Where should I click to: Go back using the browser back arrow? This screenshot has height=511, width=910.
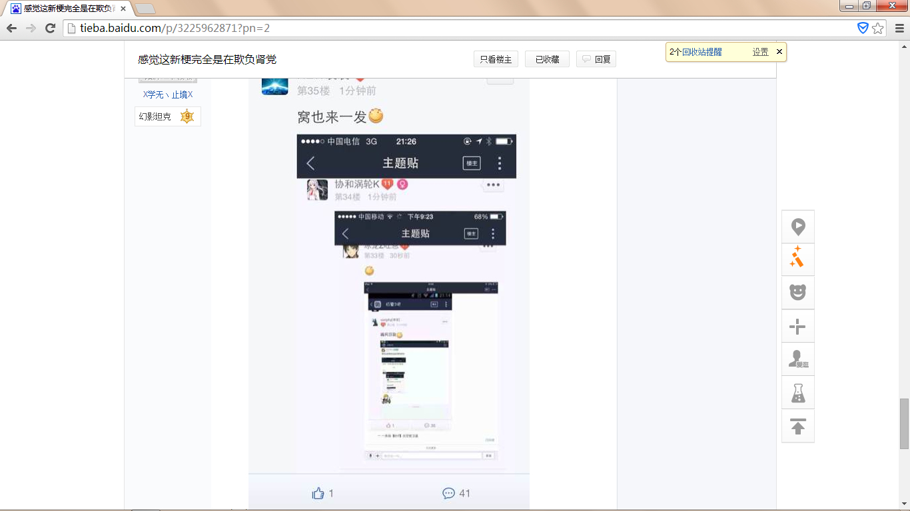11,28
